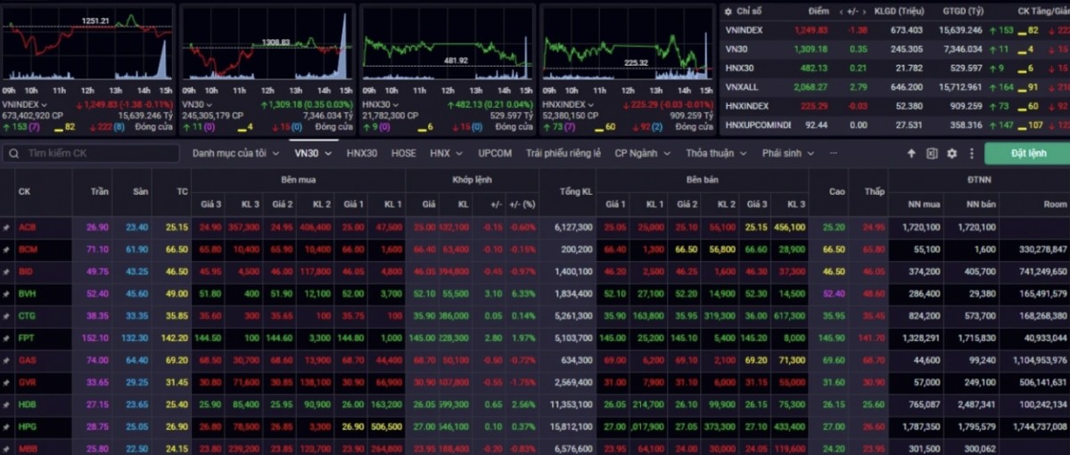Open the BVH stock symbol link
The height and width of the screenshot is (455, 1070).
click(26, 294)
